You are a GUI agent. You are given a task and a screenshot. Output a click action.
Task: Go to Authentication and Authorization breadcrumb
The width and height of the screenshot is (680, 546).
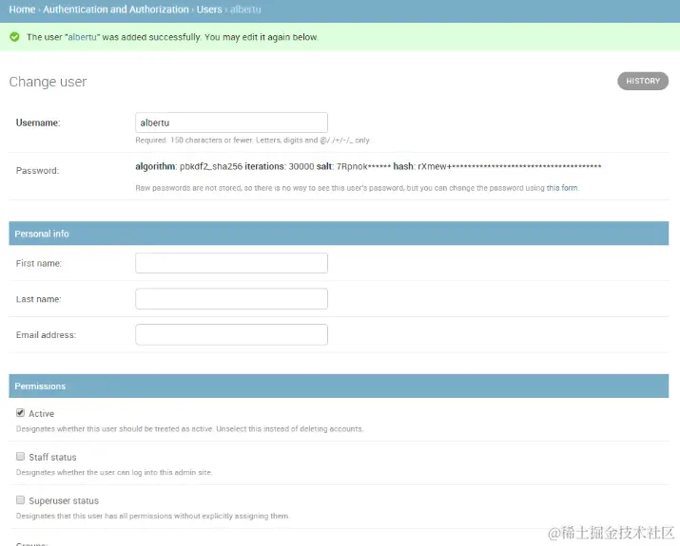point(116,9)
